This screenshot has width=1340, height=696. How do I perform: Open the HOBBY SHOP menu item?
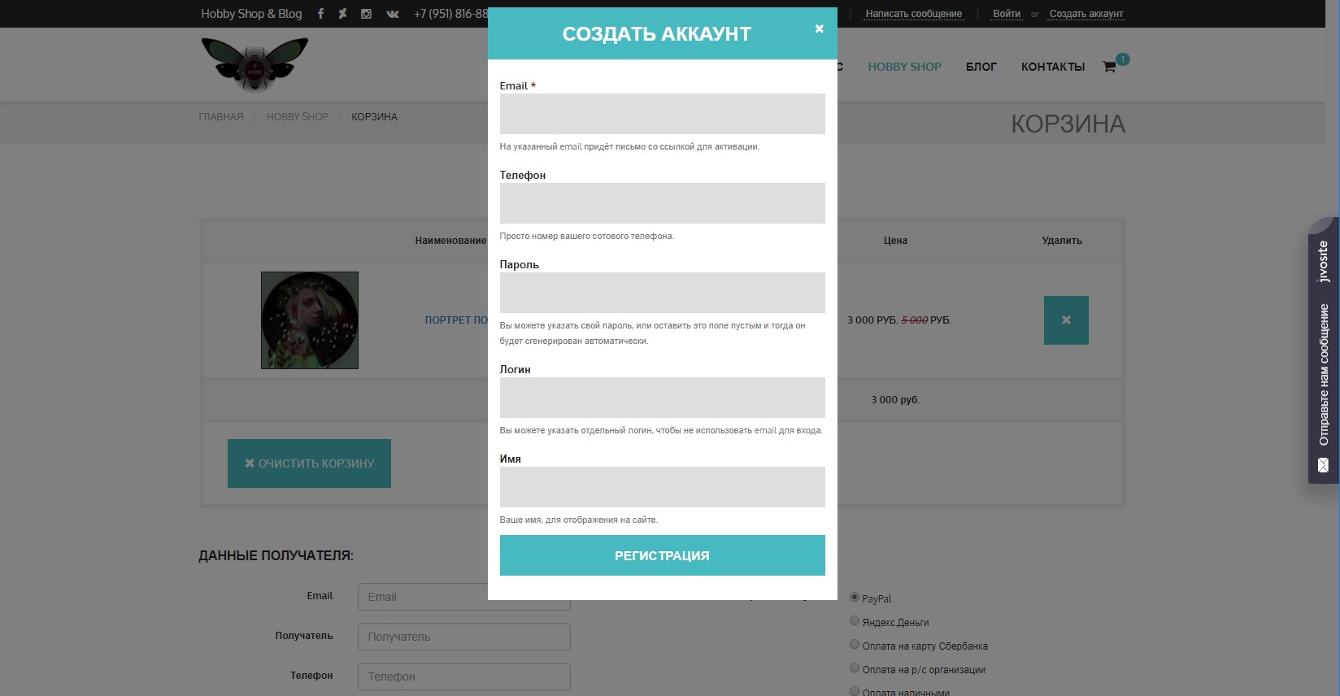pyautogui.click(x=904, y=67)
